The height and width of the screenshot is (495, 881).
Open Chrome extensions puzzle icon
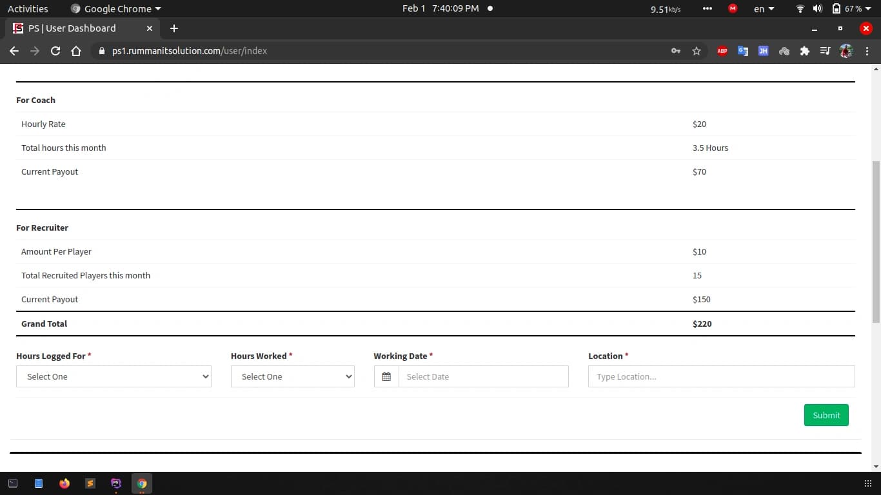pos(805,51)
